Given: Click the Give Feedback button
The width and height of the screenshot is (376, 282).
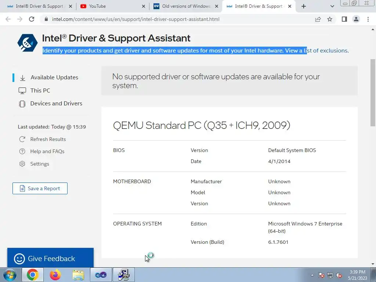Looking at the screenshot, I should coord(50,258).
